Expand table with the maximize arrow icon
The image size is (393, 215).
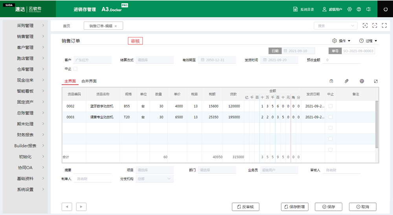pos(376,81)
